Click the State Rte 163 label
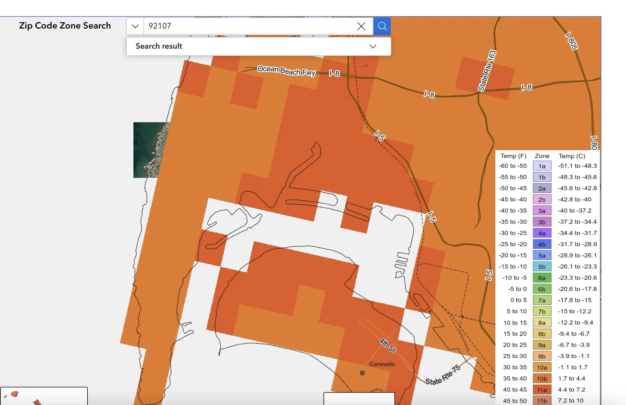Image resolution: width=626 pixels, height=405 pixels. click(487, 71)
